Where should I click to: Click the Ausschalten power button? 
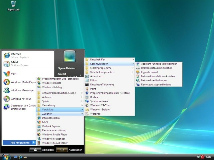62,150
